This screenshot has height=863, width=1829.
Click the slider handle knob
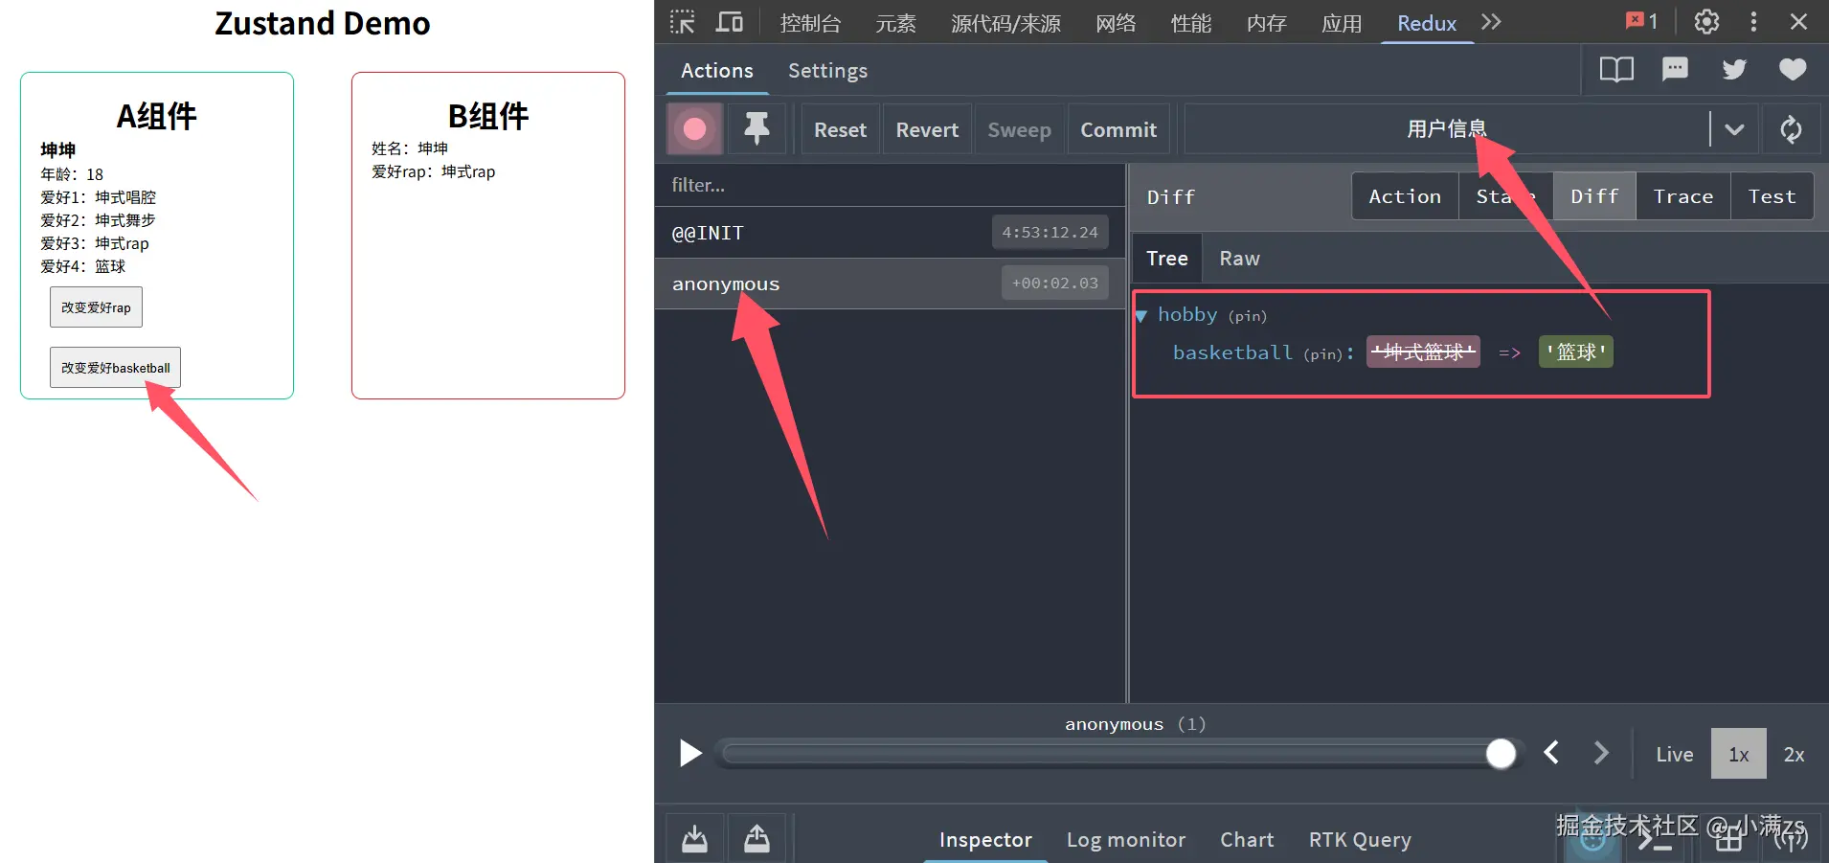pyautogui.click(x=1501, y=755)
